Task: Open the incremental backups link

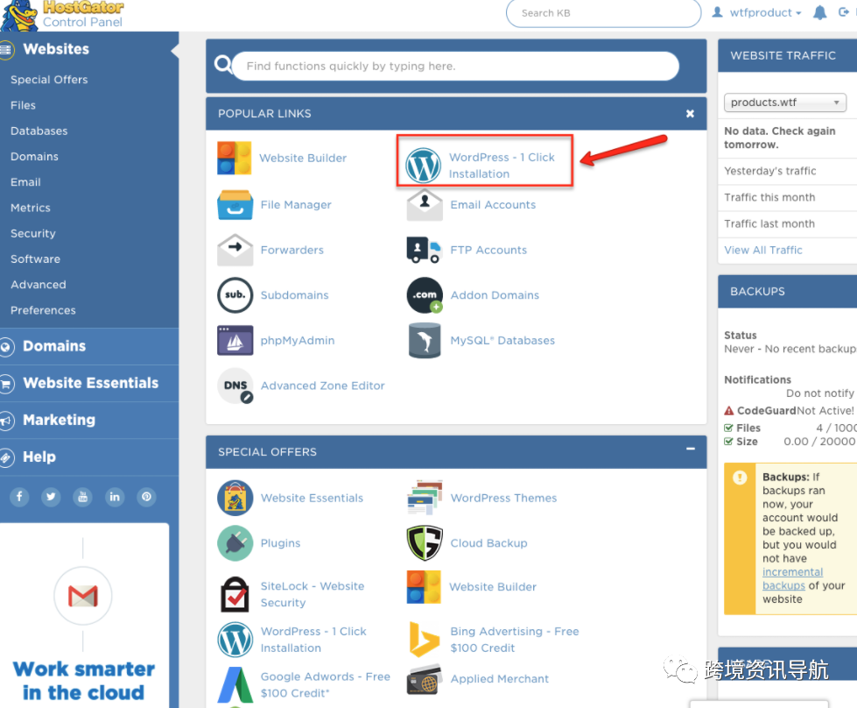Action: coord(792,578)
